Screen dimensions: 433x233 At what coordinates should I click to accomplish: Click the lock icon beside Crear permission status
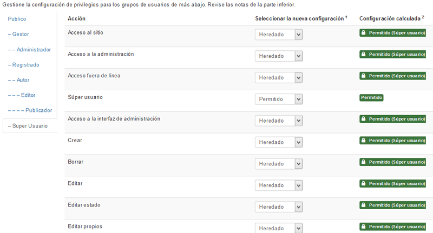[363, 141]
